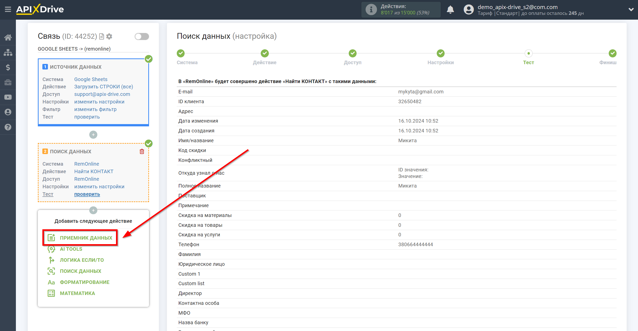Click Загрузить СТРОКИ (все) link

click(103, 87)
